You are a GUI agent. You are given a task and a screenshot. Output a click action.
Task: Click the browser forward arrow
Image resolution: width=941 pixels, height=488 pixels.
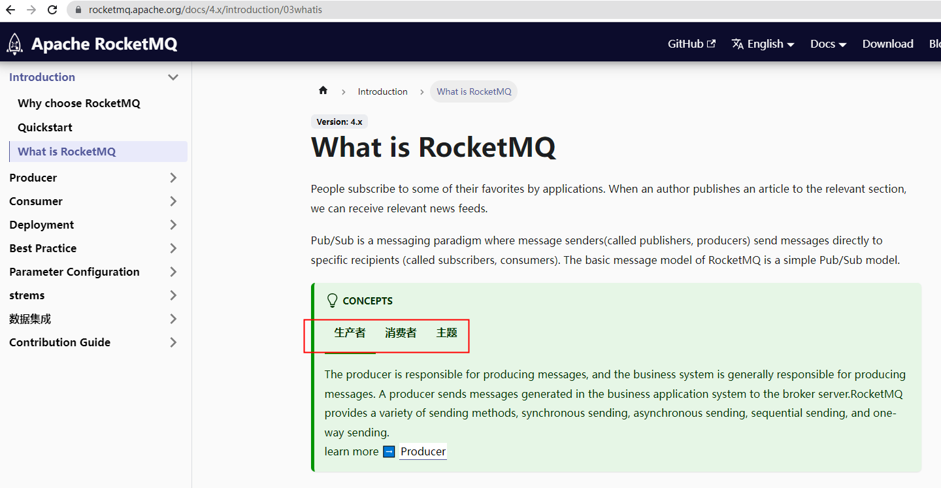click(31, 10)
